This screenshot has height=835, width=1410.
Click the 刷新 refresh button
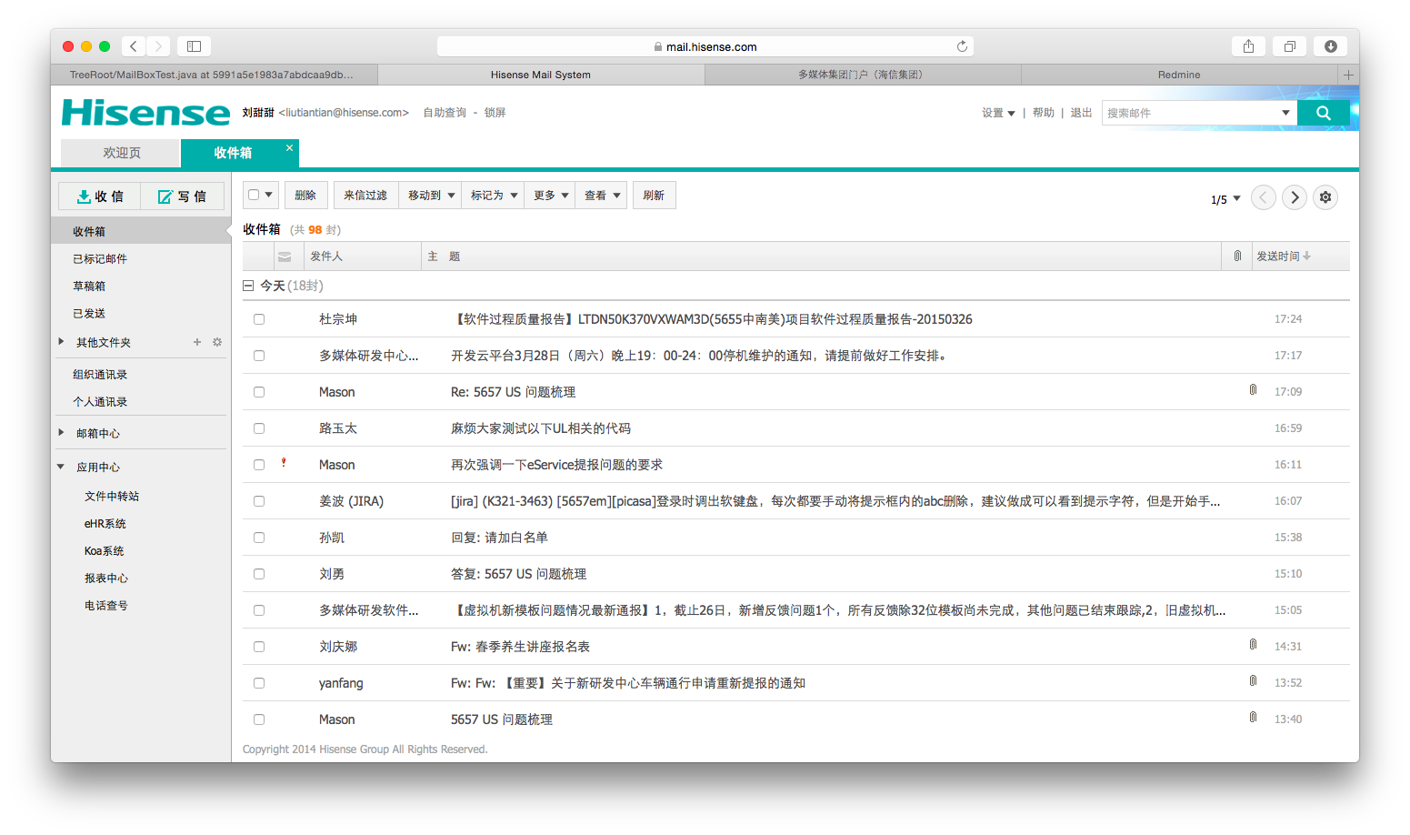click(654, 196)
